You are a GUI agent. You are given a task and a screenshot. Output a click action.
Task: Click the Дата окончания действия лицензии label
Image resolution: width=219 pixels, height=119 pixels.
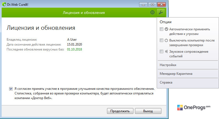tap(34, 44)
